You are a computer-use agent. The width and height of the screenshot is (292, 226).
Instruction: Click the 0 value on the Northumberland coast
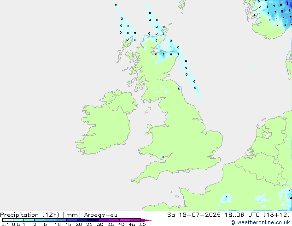coord(179,89)
